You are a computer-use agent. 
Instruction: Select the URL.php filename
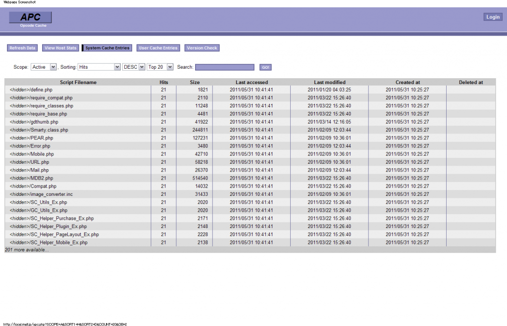(x=29, y=162)
